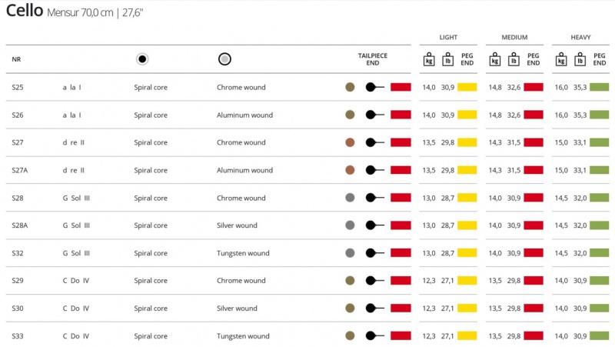Click the green heavy peg swatch in row S30
The height and width of the screenshot is (347, 615).
click(599, 309)
